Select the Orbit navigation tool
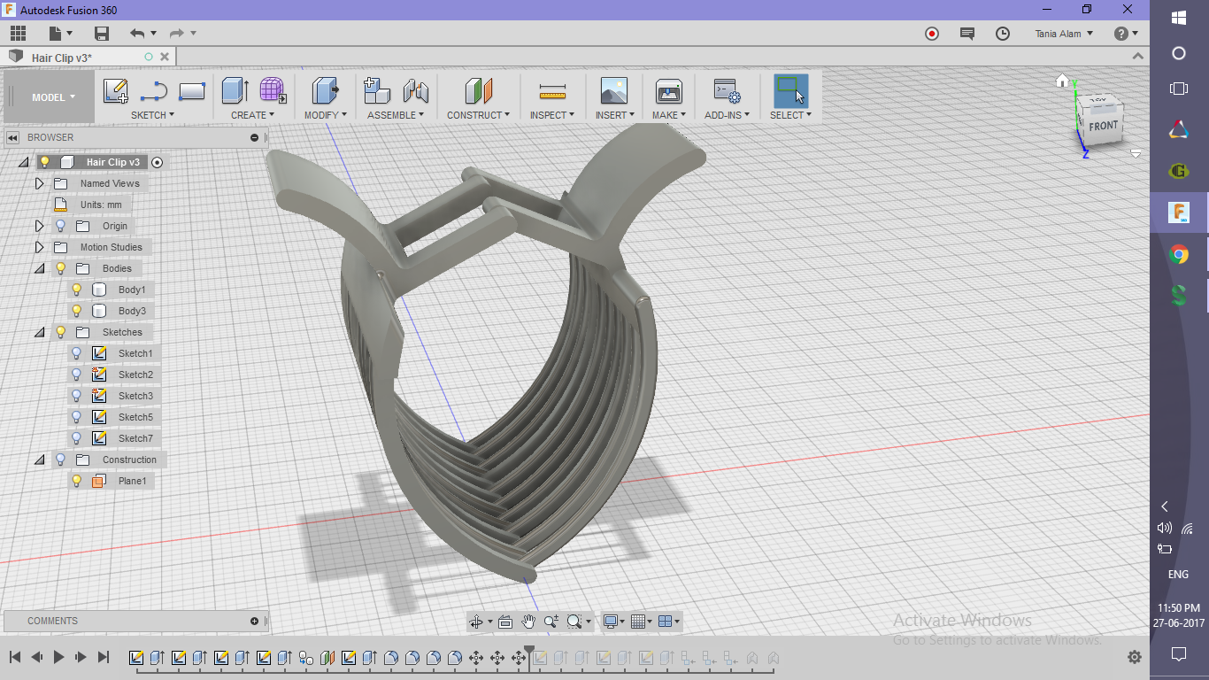 (478, 622)
